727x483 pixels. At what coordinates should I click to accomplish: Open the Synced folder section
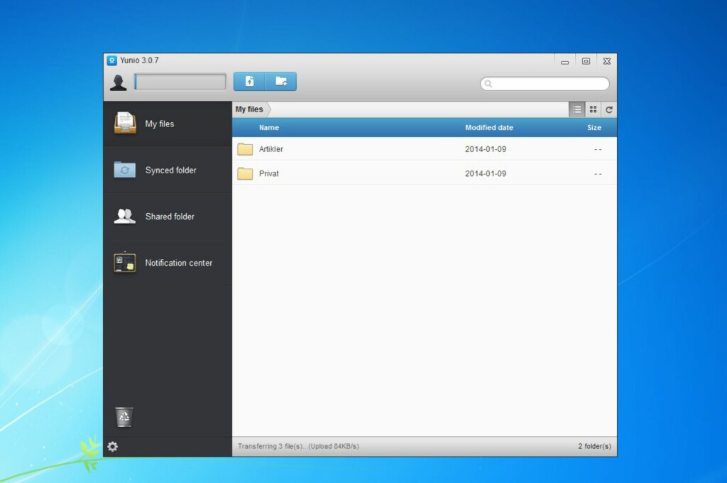click(170, 170)
